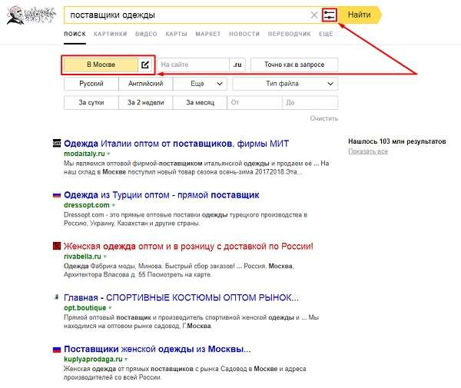Open the advanced search filters icon
Screen dimensions: 461x388
[330, 15]
